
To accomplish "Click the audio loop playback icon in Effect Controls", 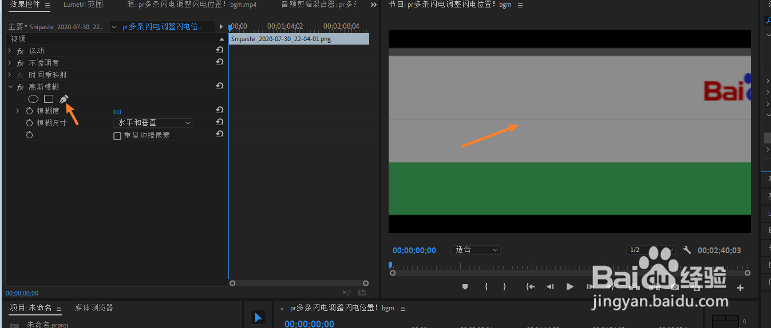I will [346, 293].
